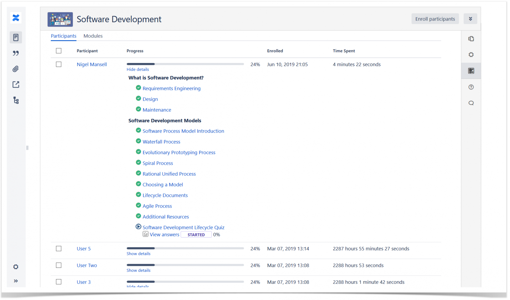Viewport: 510px width, 300px height.
Task: Open the Confluence home logo
Action: tap(16, 18)
